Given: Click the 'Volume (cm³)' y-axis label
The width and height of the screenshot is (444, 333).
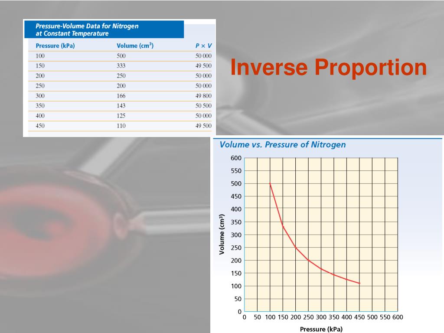Looking at the screenshot, I should tap(222, 234).
